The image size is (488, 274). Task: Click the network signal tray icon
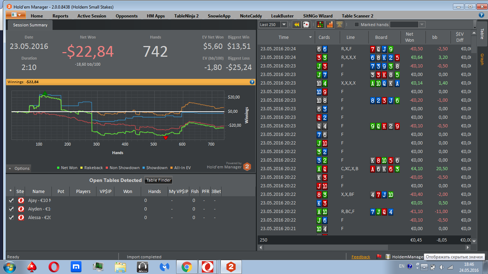click(450, 267)
